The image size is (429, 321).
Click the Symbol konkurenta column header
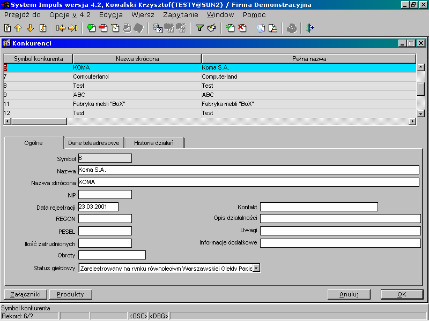click(38, 59)
